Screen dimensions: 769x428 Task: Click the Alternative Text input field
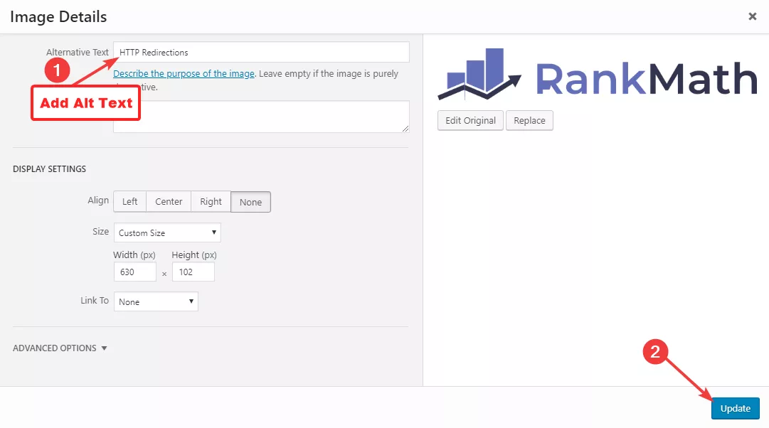[261, 52]
